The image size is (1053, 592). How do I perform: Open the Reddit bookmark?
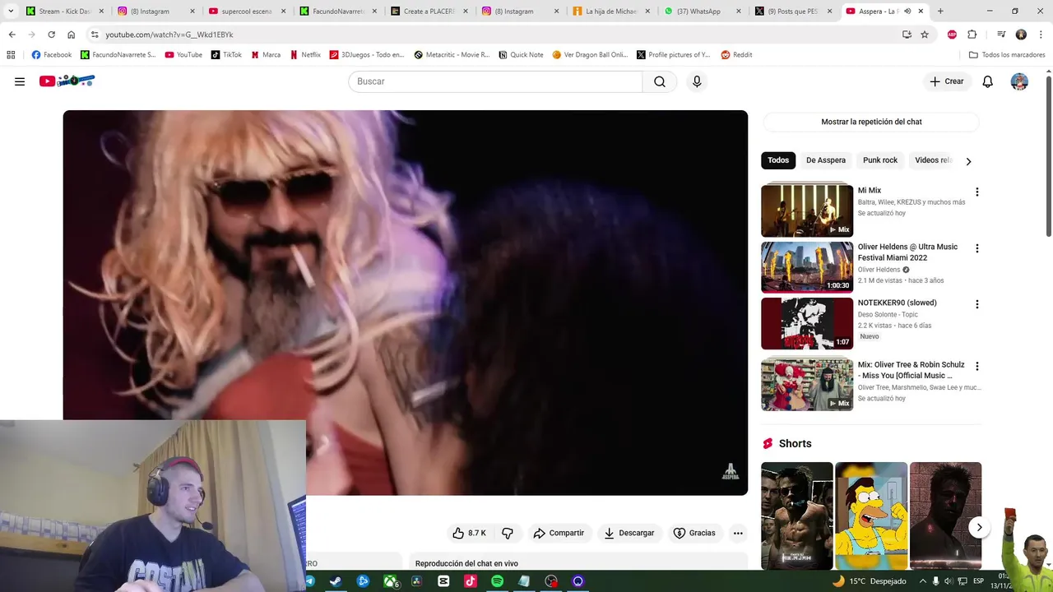[736, 55]
